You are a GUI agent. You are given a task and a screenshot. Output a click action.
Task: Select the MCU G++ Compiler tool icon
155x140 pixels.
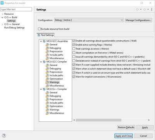point(44,89)
